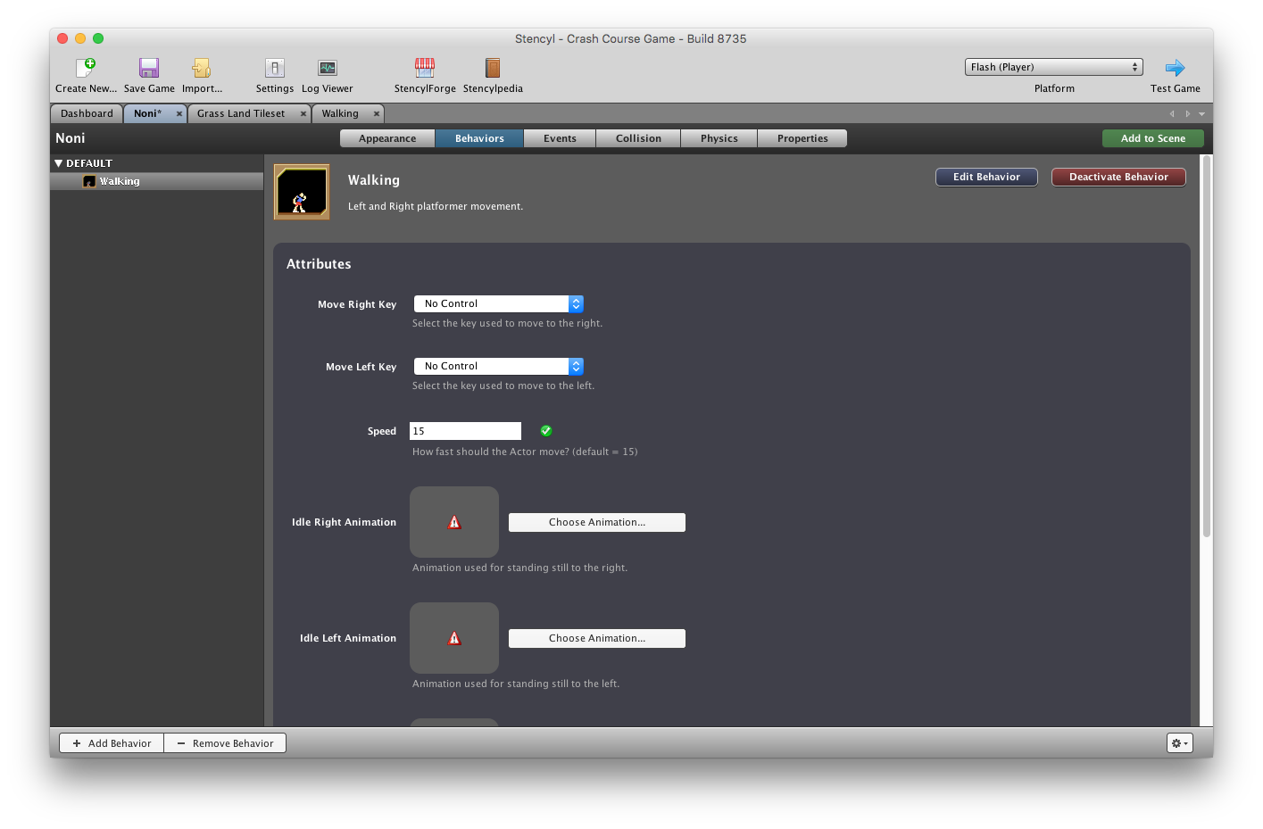Click the Walking behavior icon in sidebar
The width and height of the screenshot is (1263, 829).
click(89, 181)
